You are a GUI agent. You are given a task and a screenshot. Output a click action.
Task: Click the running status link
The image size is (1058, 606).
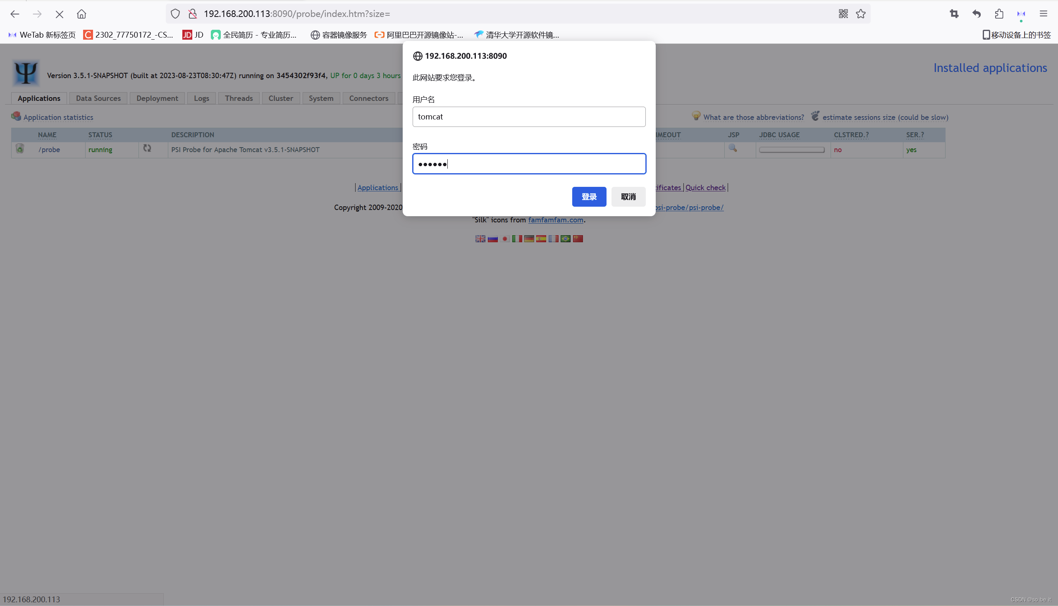(100, 149)
